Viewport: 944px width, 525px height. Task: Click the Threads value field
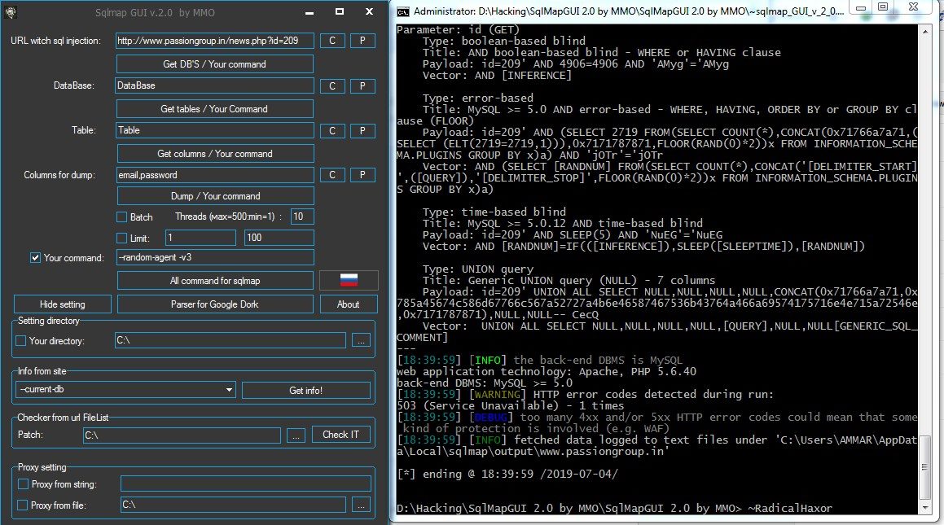click(x=302, y=217)
